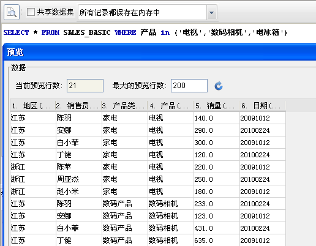316x246 pixels.
Task: Click the 预览 dialog title bar
Action: [x=159, y=52]
